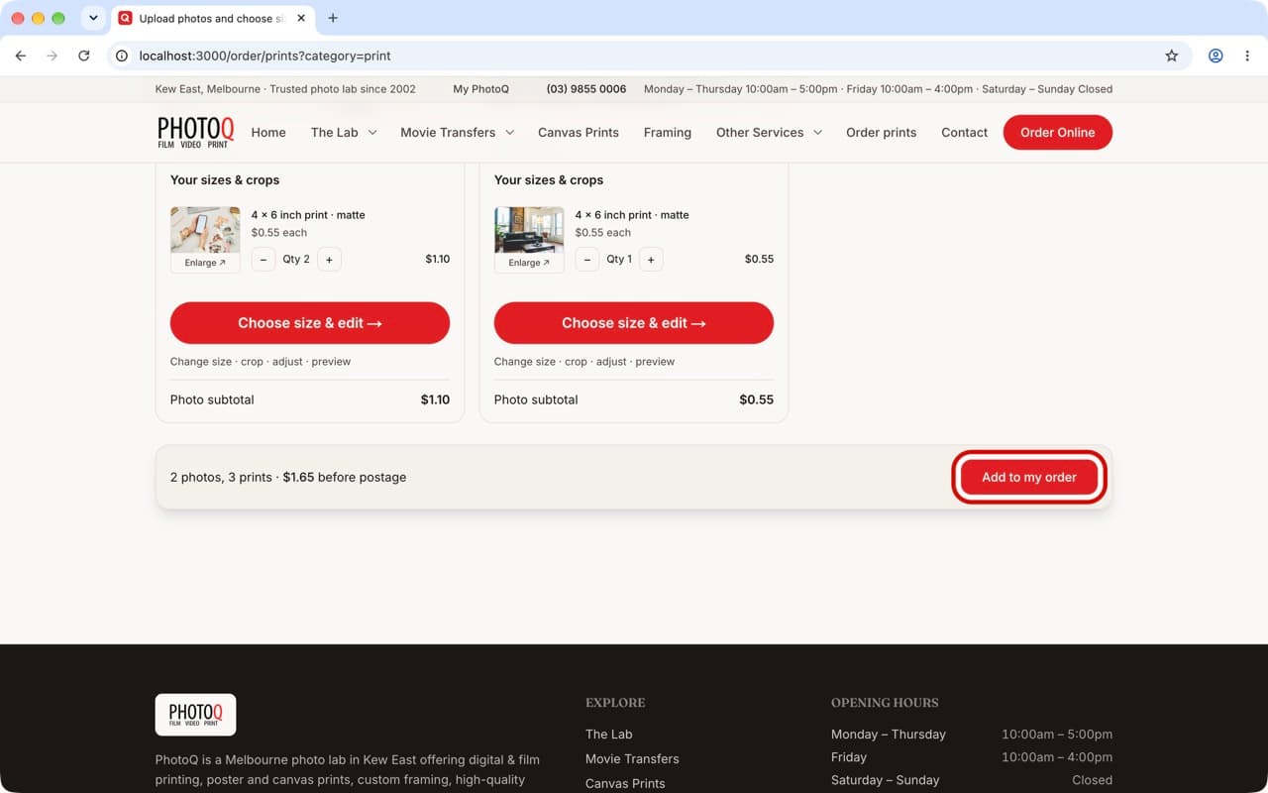Go back with the browser back arrow

(21, 56)
